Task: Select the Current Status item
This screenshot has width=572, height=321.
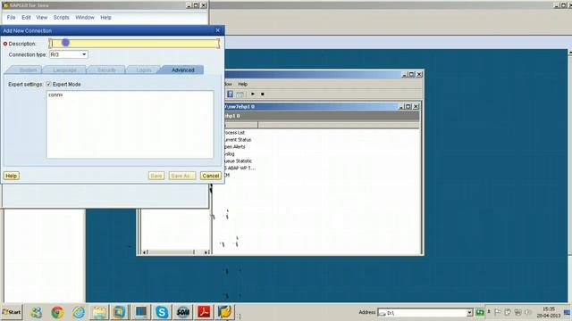Action: (238, 140)
